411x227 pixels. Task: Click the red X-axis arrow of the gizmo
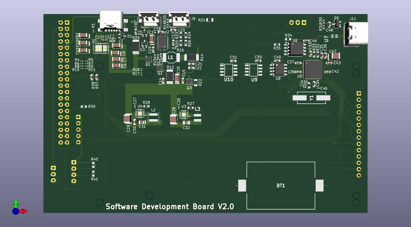(24, 211)
